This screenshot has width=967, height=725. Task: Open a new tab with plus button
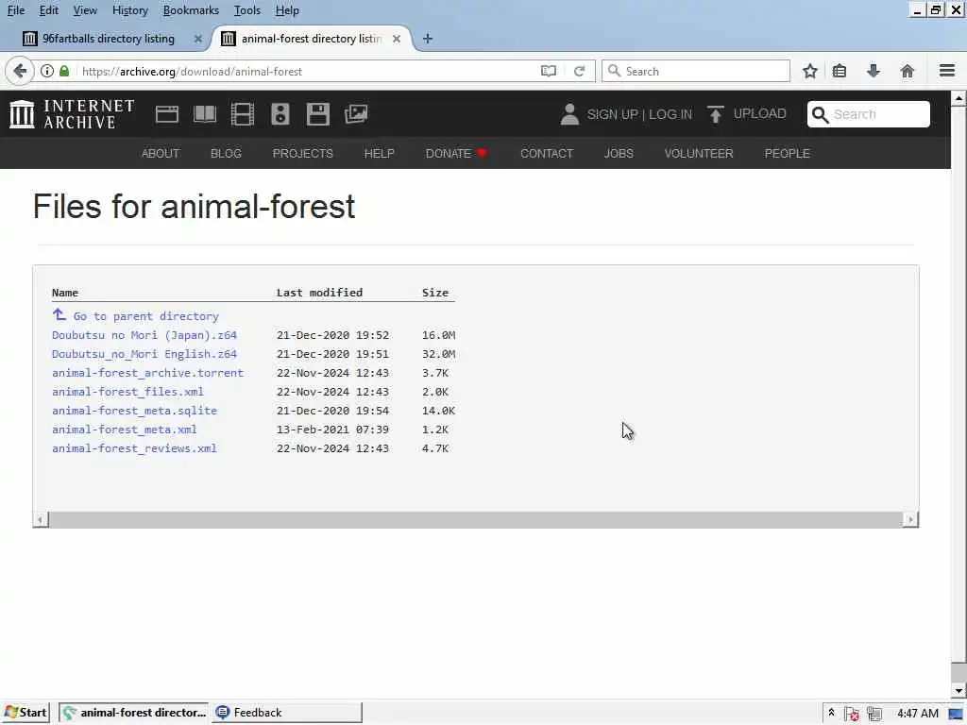pyautogui.click(x=428, y=39)
